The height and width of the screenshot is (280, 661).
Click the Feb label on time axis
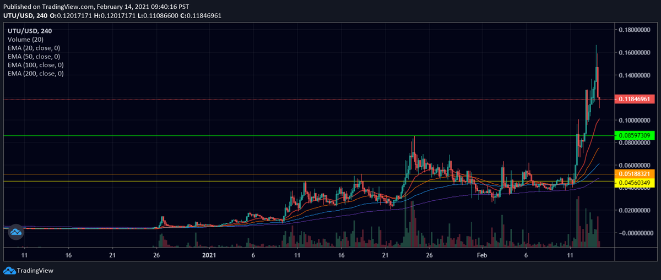[482, 255]
